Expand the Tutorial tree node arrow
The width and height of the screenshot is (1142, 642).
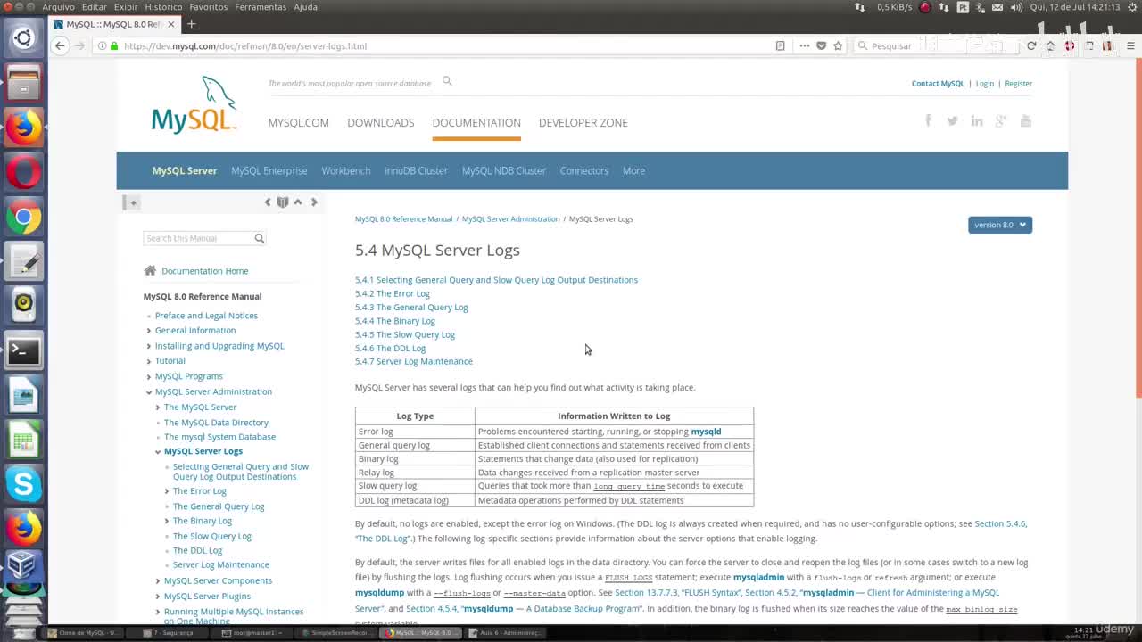point(149,361)
